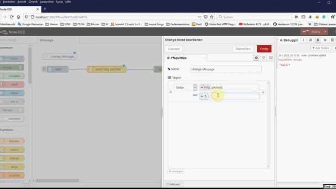
Task: Click the Firefox search box Suchen
Action: 254,17
